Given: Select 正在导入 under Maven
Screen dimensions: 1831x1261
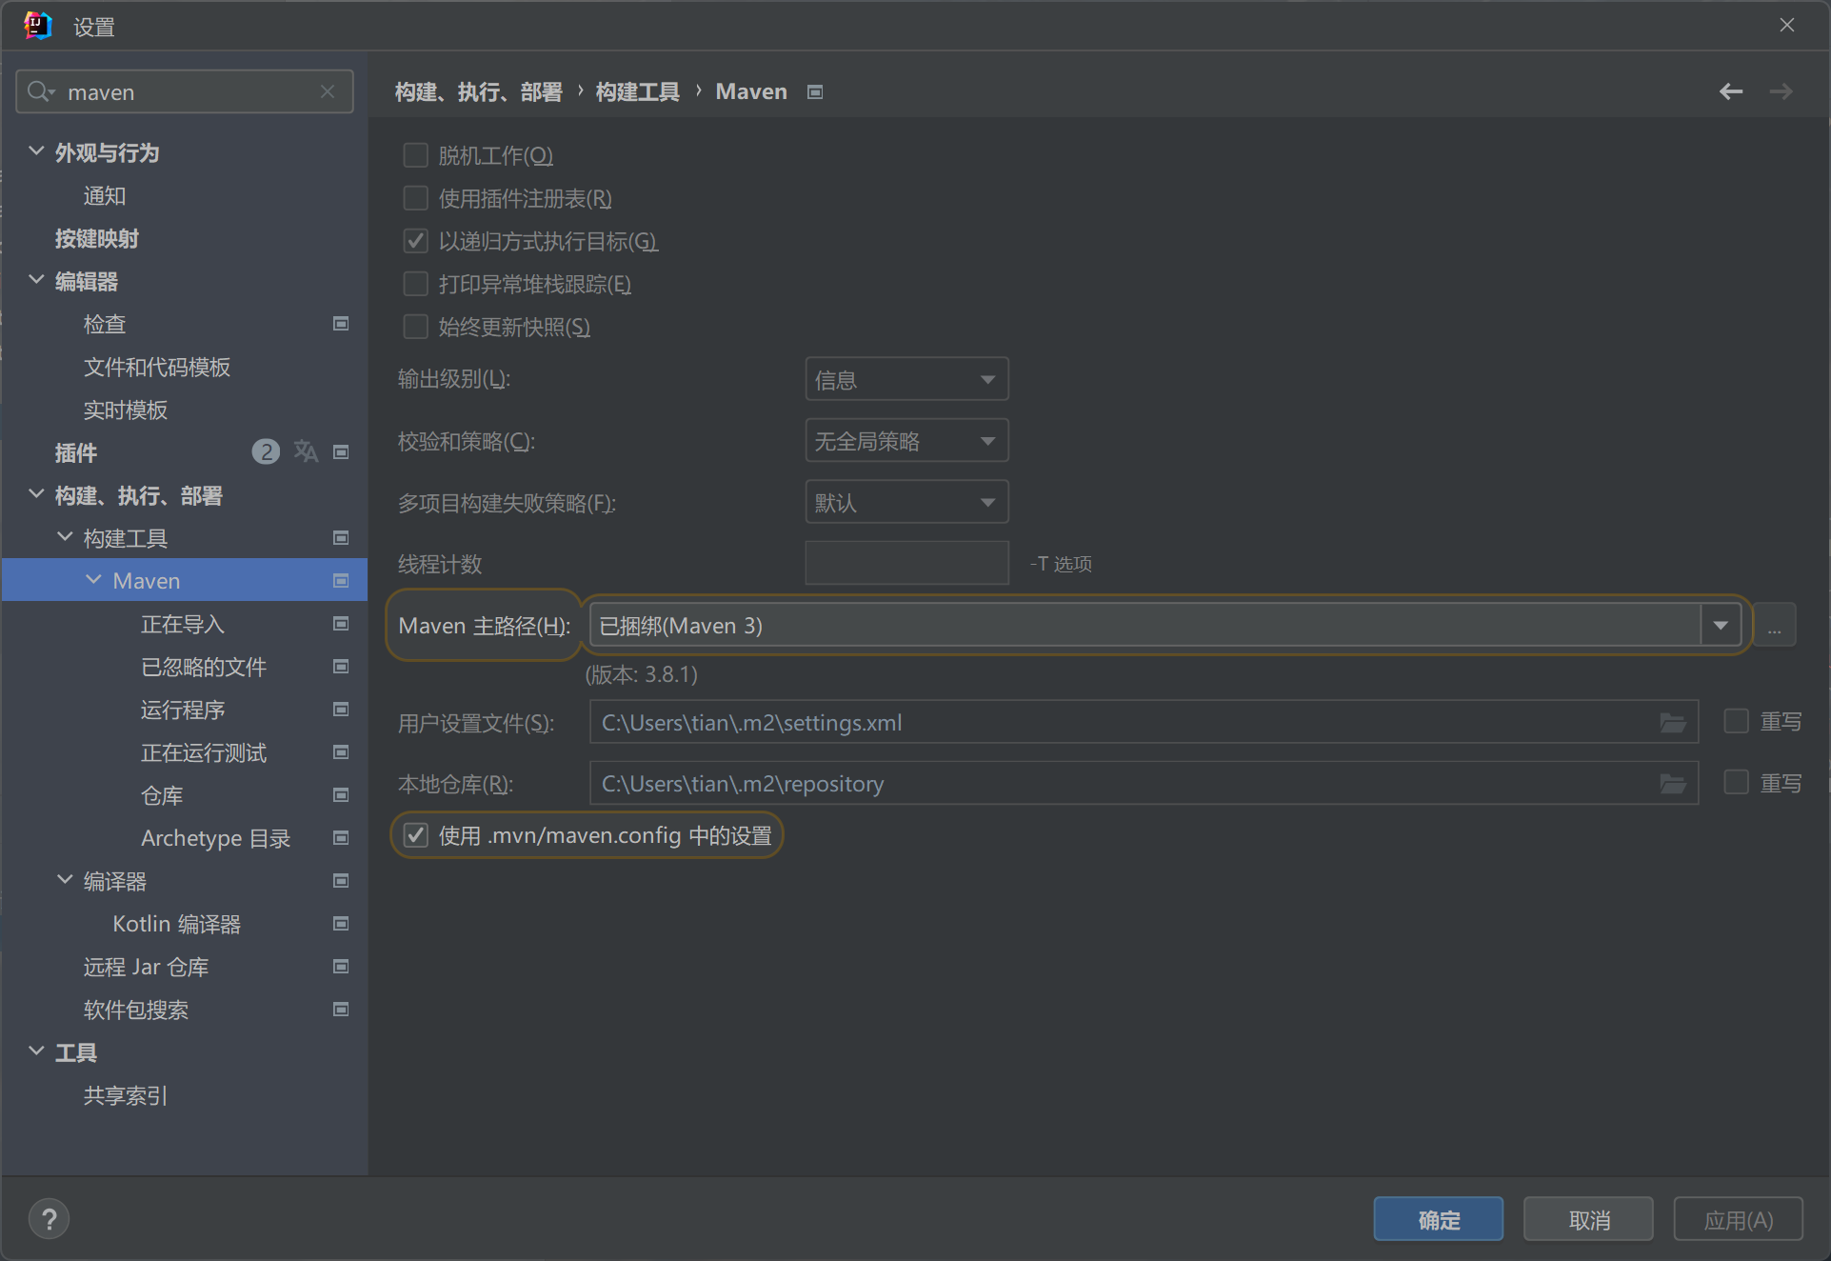Looking at the screenshot, I should pos(182,624).
